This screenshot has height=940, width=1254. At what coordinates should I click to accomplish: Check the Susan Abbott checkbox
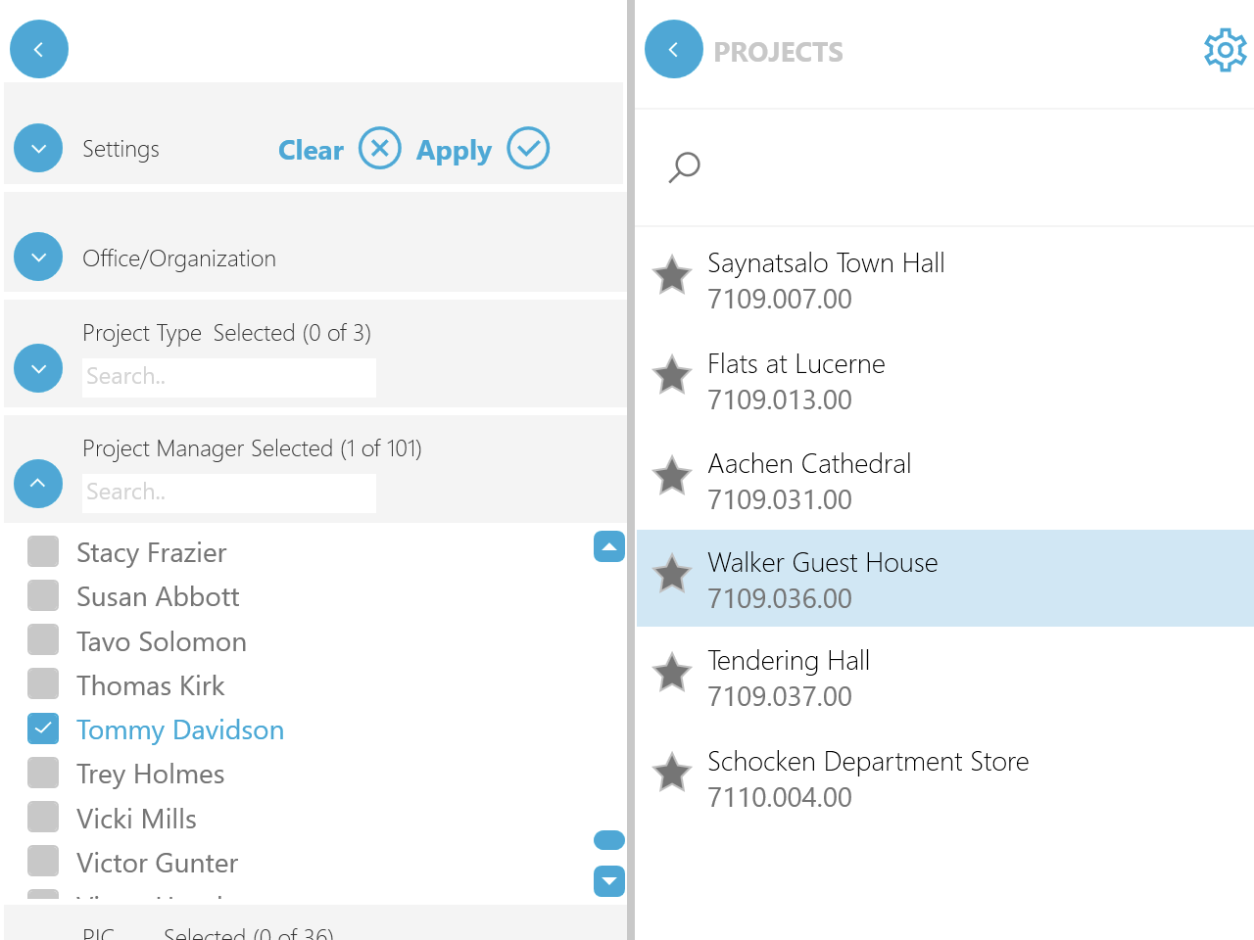[43, 595]
